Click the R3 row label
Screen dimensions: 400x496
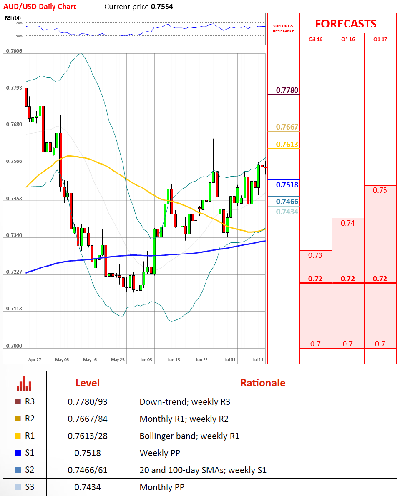pos(30,401)
